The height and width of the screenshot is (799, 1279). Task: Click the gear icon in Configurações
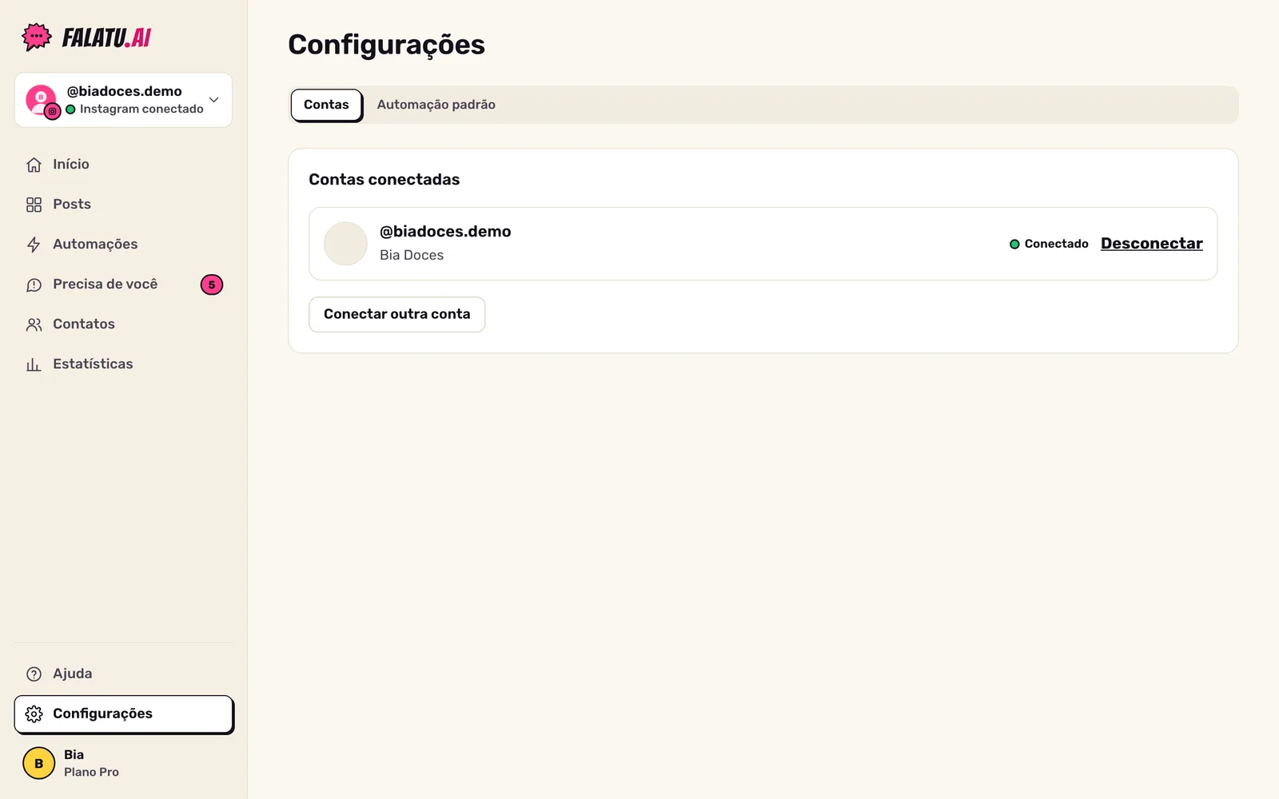tap(34, 714)
